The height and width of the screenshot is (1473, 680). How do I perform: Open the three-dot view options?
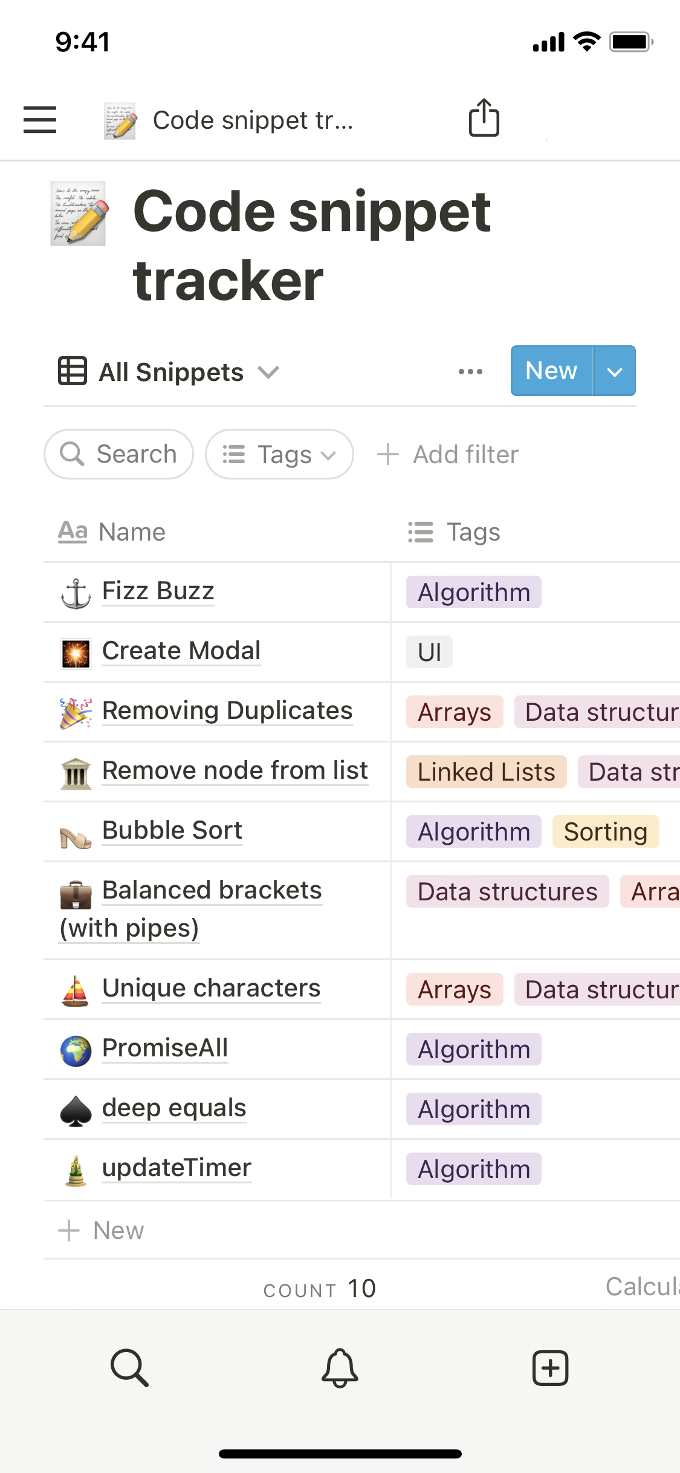pyautogui.click(x=470, y=371)
